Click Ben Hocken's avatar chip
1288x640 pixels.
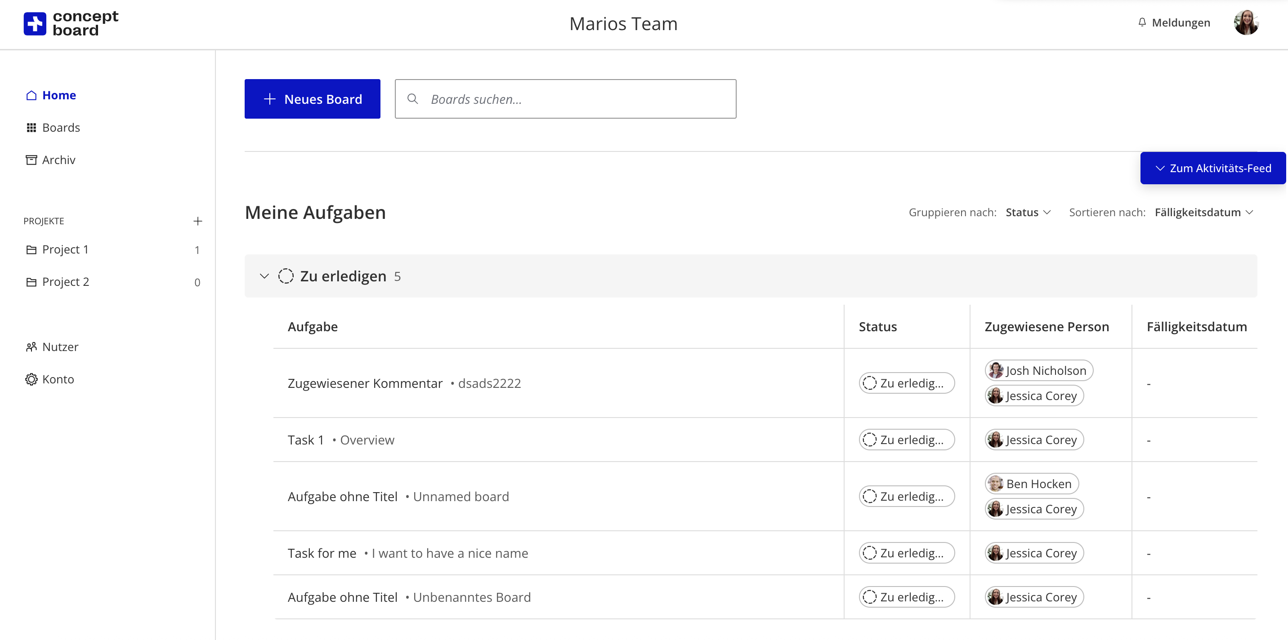pyautogui.click(x=1032, y=484)
